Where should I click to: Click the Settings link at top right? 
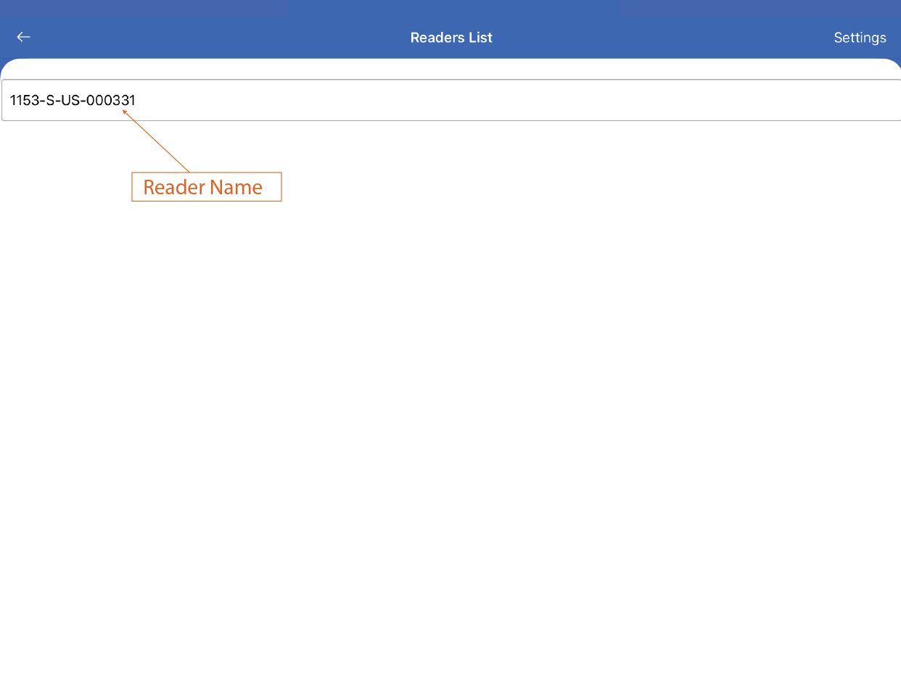pyautogui.click(x=859, y=38)
